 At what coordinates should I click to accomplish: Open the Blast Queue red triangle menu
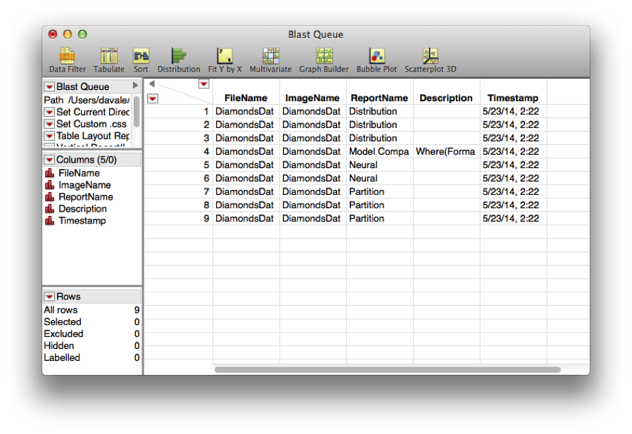tap(49, 86)
